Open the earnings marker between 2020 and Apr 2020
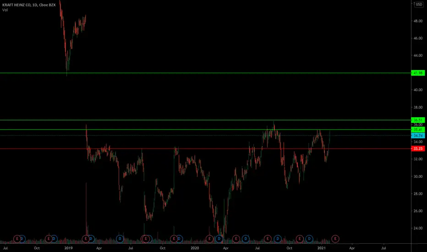 209,239
